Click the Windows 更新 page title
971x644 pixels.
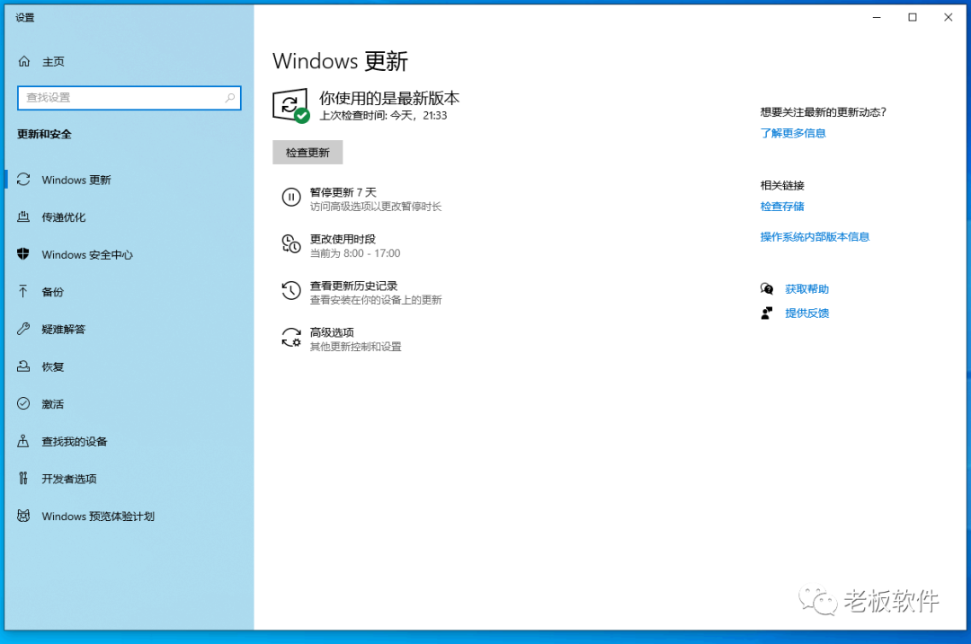coord(340,61)
